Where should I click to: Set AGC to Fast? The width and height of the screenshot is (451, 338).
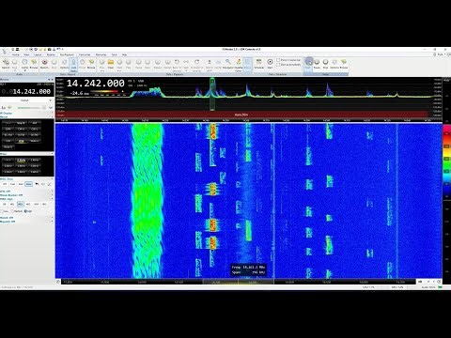click(x=12, y=184)
